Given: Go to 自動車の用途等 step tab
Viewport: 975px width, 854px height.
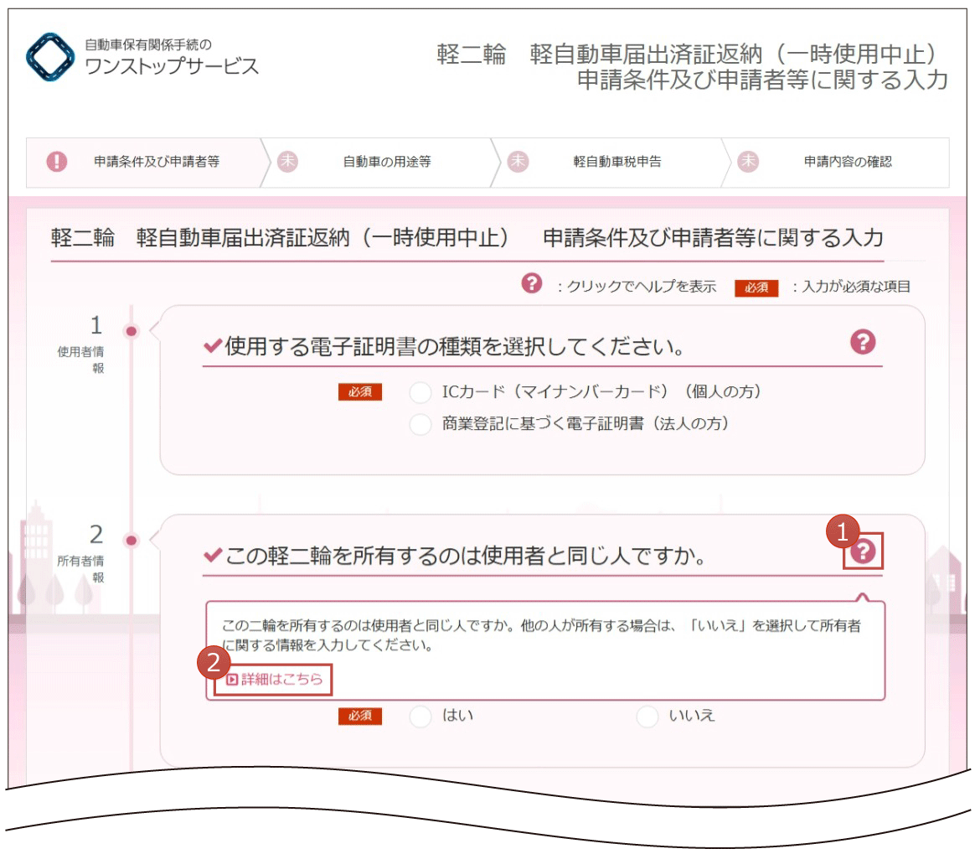Looking at the screenshot, I should 380,163.
